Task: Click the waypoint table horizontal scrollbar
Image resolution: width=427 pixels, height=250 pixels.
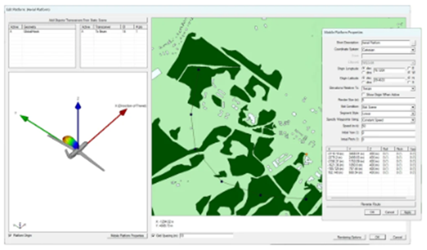Action: (369, 198)
